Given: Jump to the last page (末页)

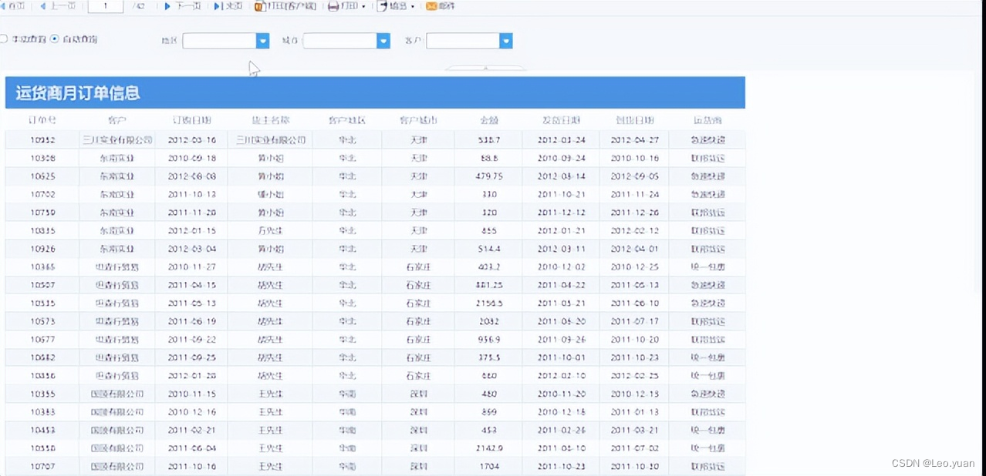Looking at the screenshot, I should [x=228, y=6].
